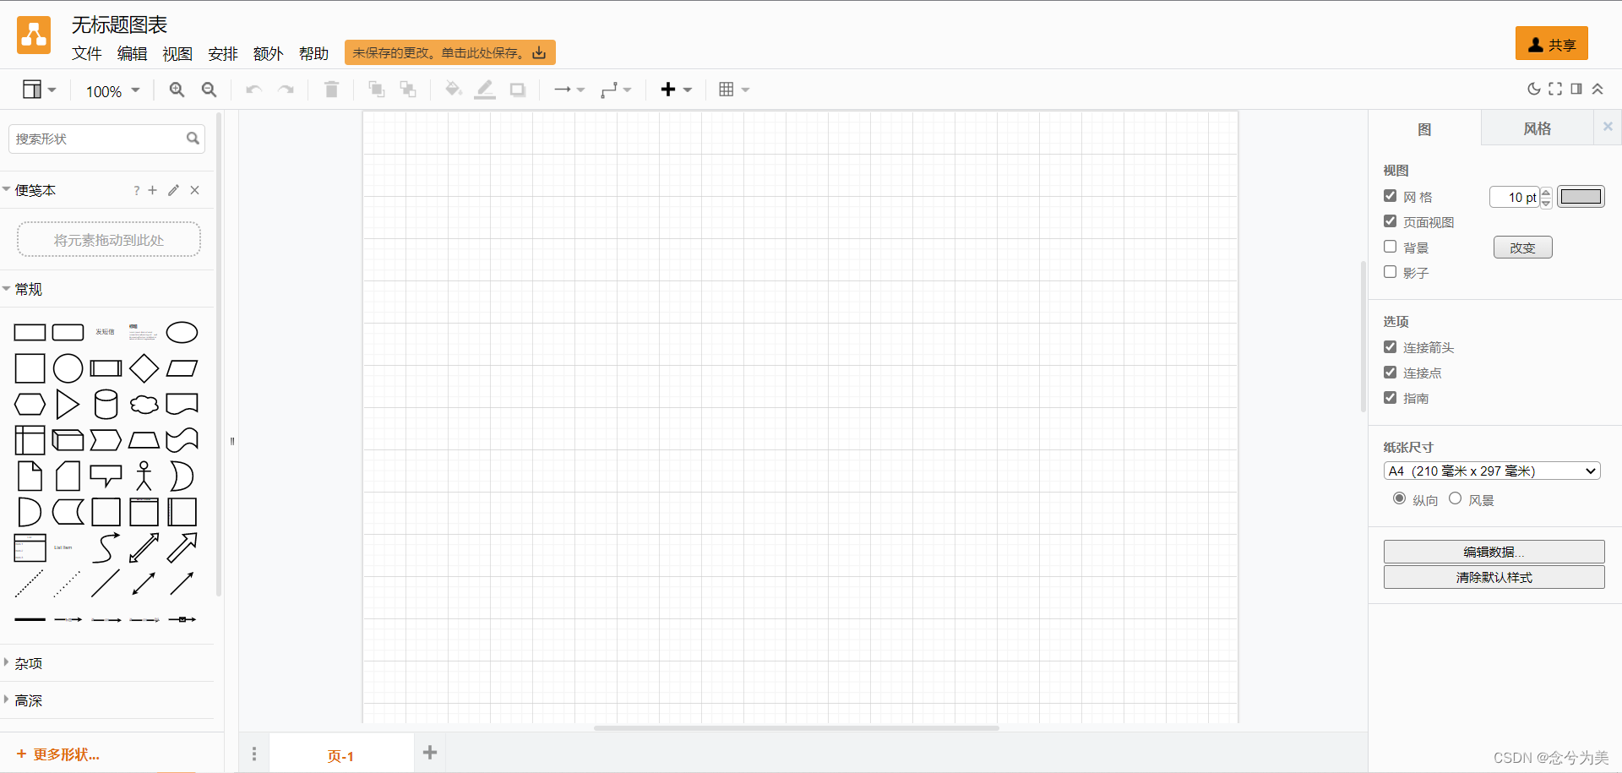Toggle the 网格 grid checkbox

pos(1390,196)
